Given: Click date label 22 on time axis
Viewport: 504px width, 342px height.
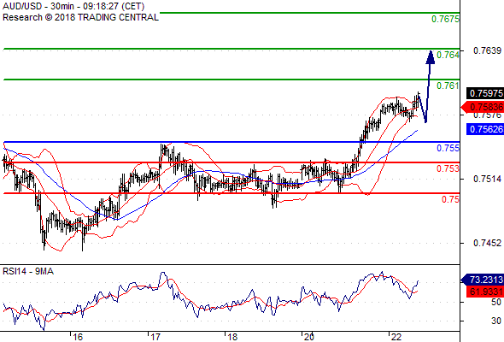Looking at the screenshot, I should tap(396, 337).
